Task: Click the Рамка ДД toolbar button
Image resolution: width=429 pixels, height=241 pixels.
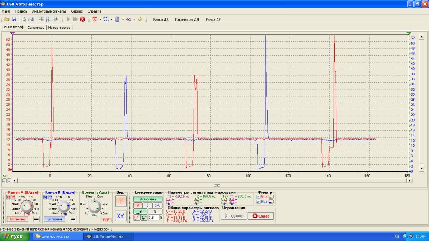Action: [161, 19]
